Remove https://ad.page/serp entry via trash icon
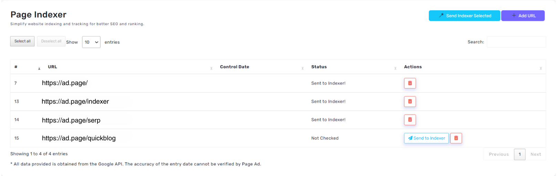Image resolution: width=558 pixels, height=176 pixels. (x=410, y=119)
